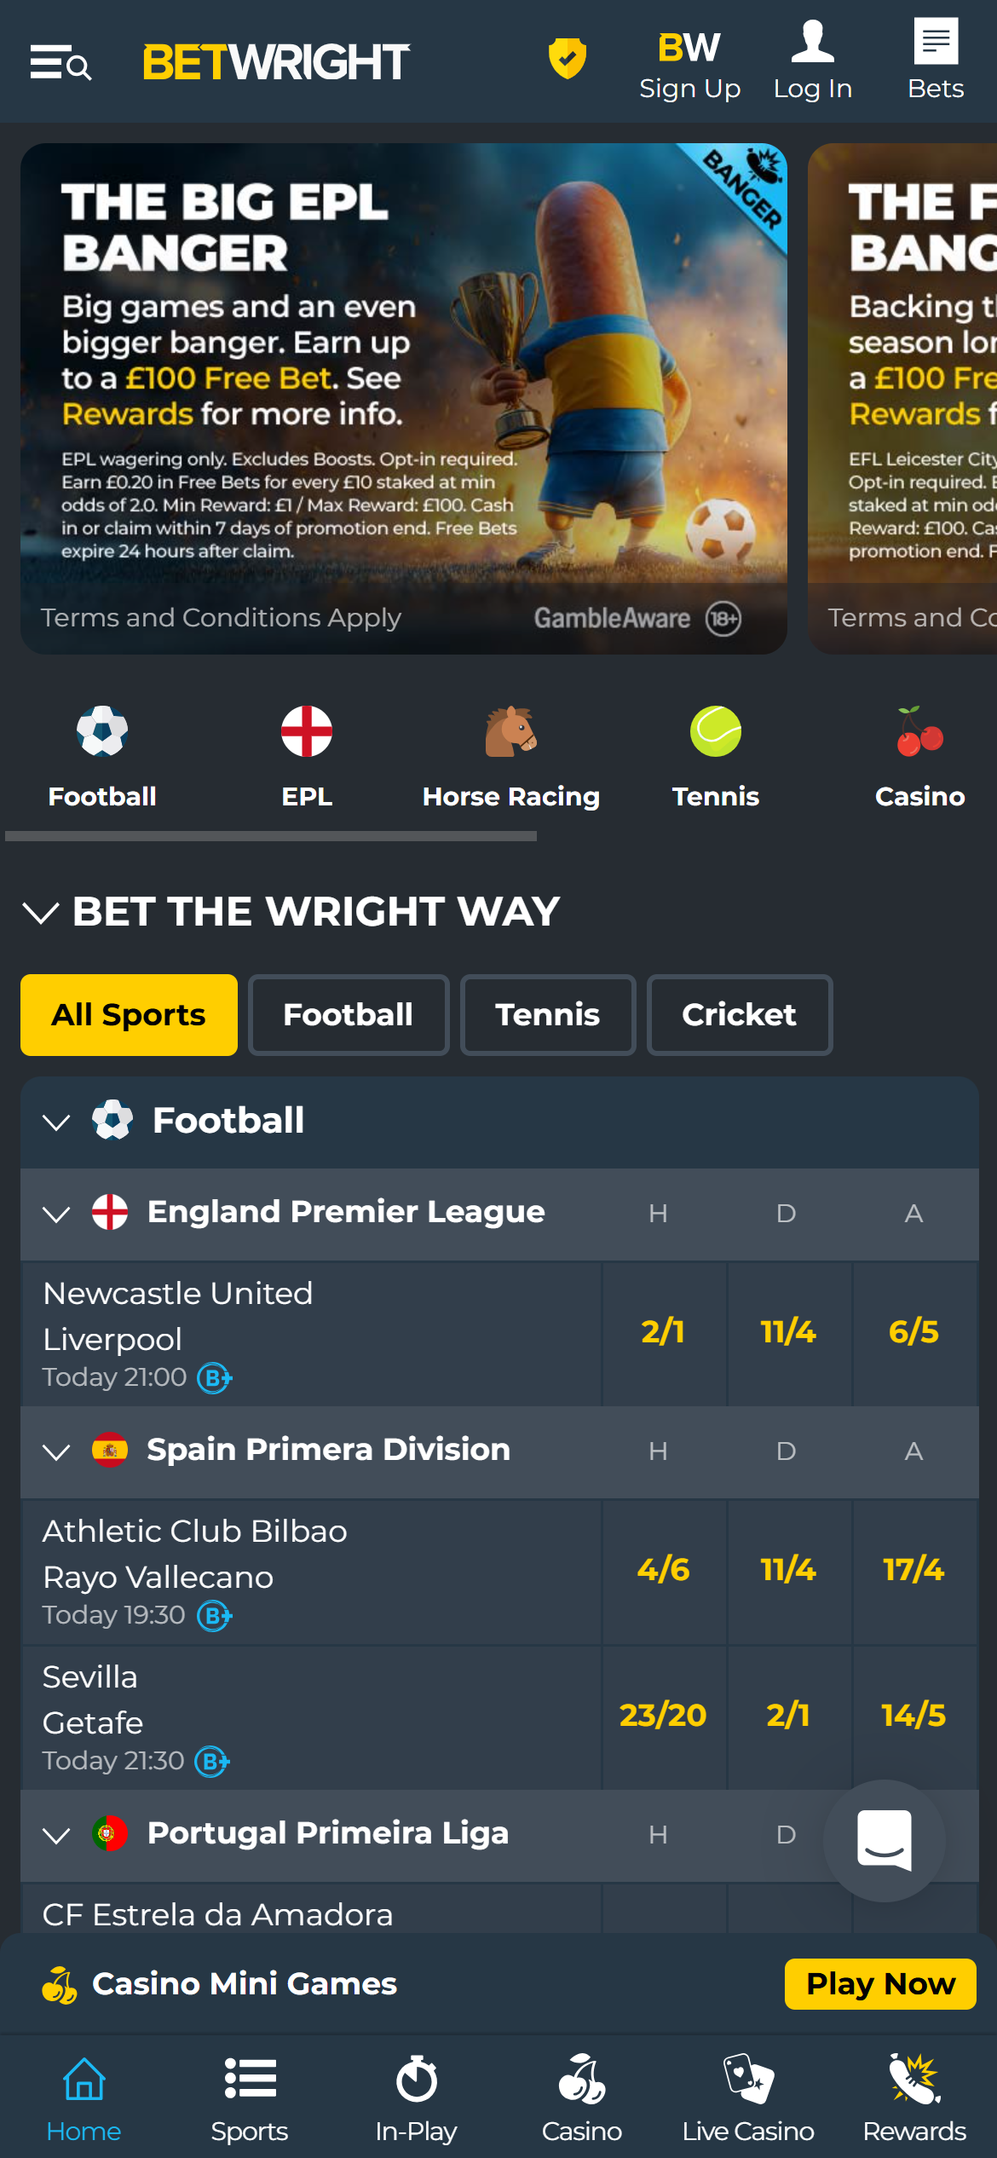
Task: Switch filter to Cricket
Action: click(x=739, y=1015)
